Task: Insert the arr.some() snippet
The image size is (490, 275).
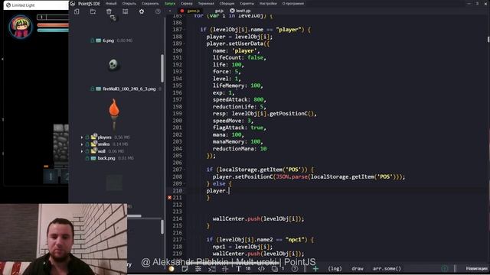Action: [x=387, y=268]
